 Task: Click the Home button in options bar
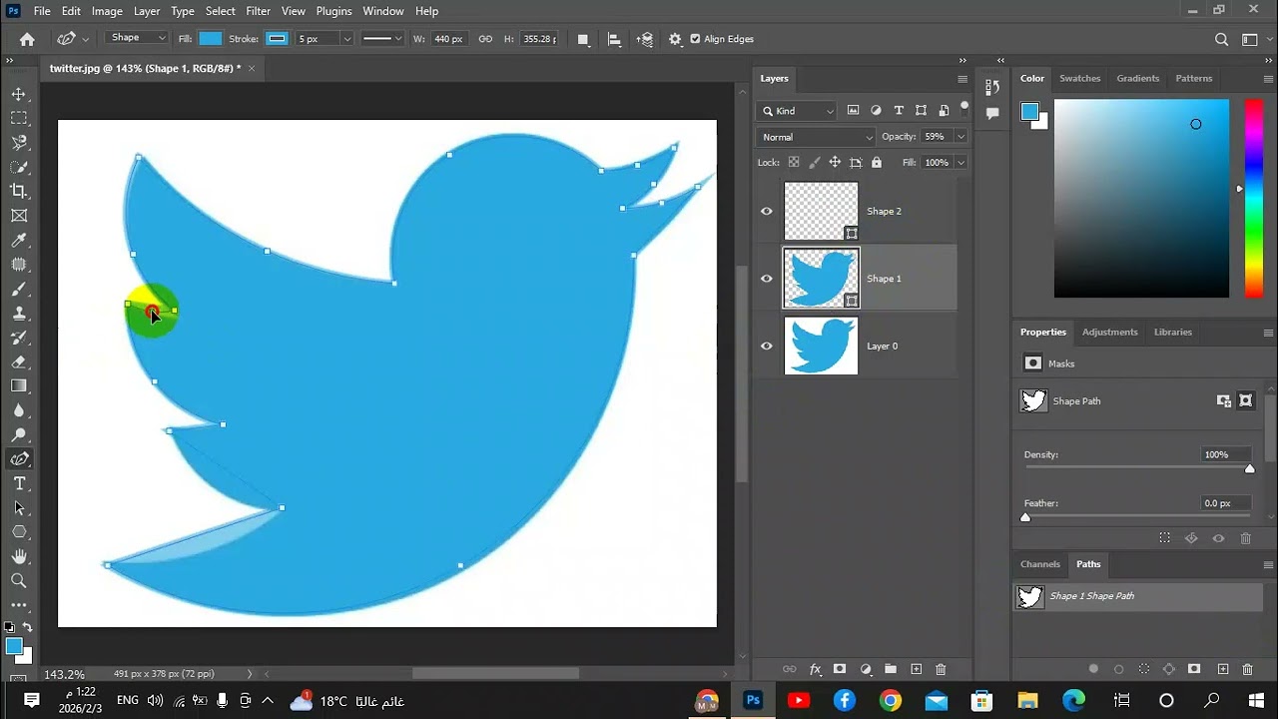pyautogui.click(x=27, y=39)
